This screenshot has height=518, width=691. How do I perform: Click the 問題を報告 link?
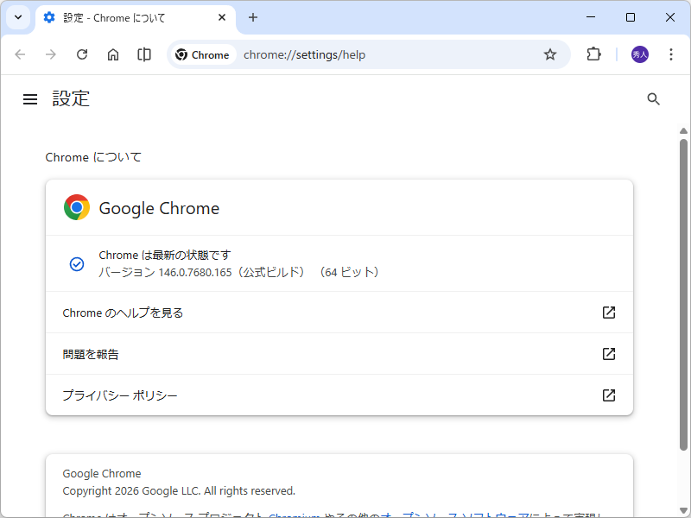click(90, 354)
